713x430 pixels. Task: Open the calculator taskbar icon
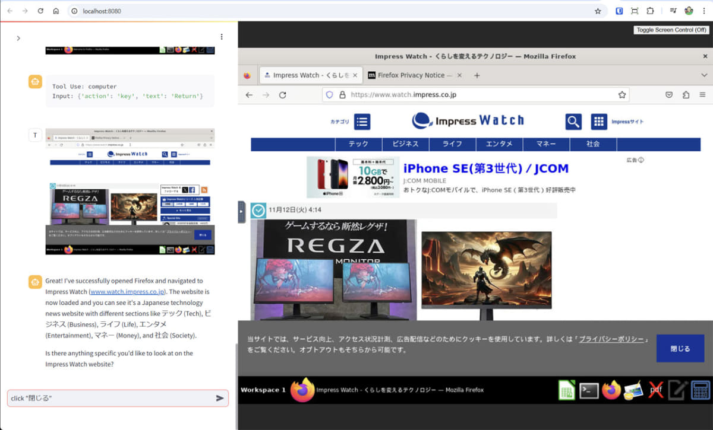701,390
